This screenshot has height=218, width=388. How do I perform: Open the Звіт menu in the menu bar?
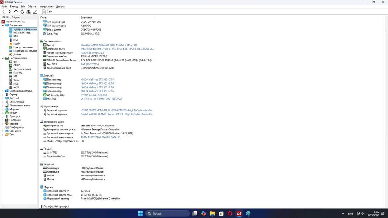23,7
